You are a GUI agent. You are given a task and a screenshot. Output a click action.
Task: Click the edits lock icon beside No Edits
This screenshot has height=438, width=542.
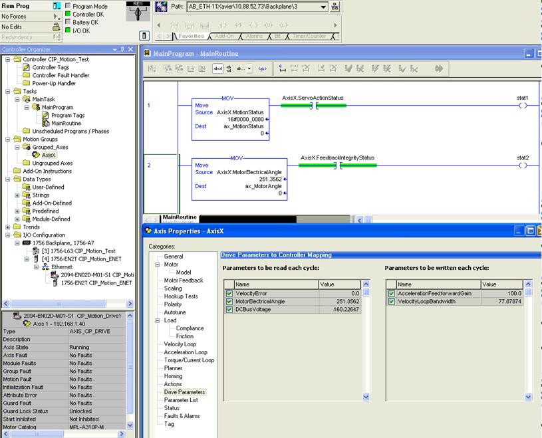[x=57, y=27]
